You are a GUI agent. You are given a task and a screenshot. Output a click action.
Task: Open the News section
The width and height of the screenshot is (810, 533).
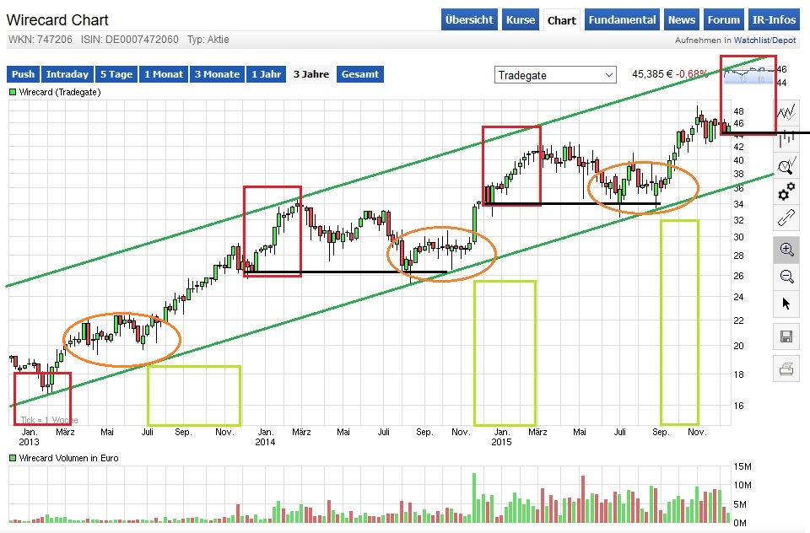[x=681, y=19]
